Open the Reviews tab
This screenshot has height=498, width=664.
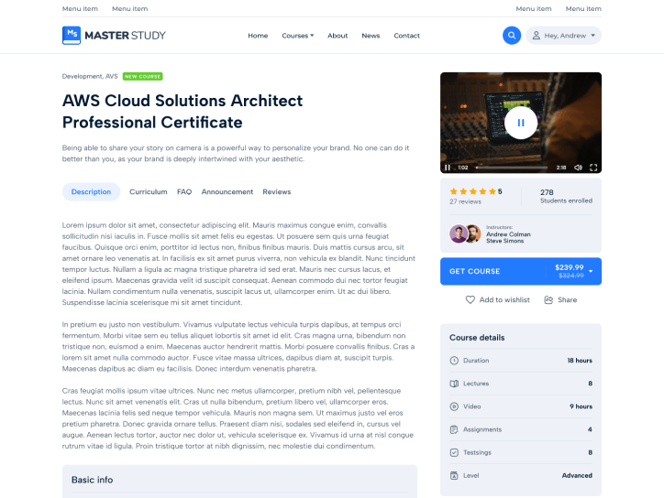click(x=277, y=192)
